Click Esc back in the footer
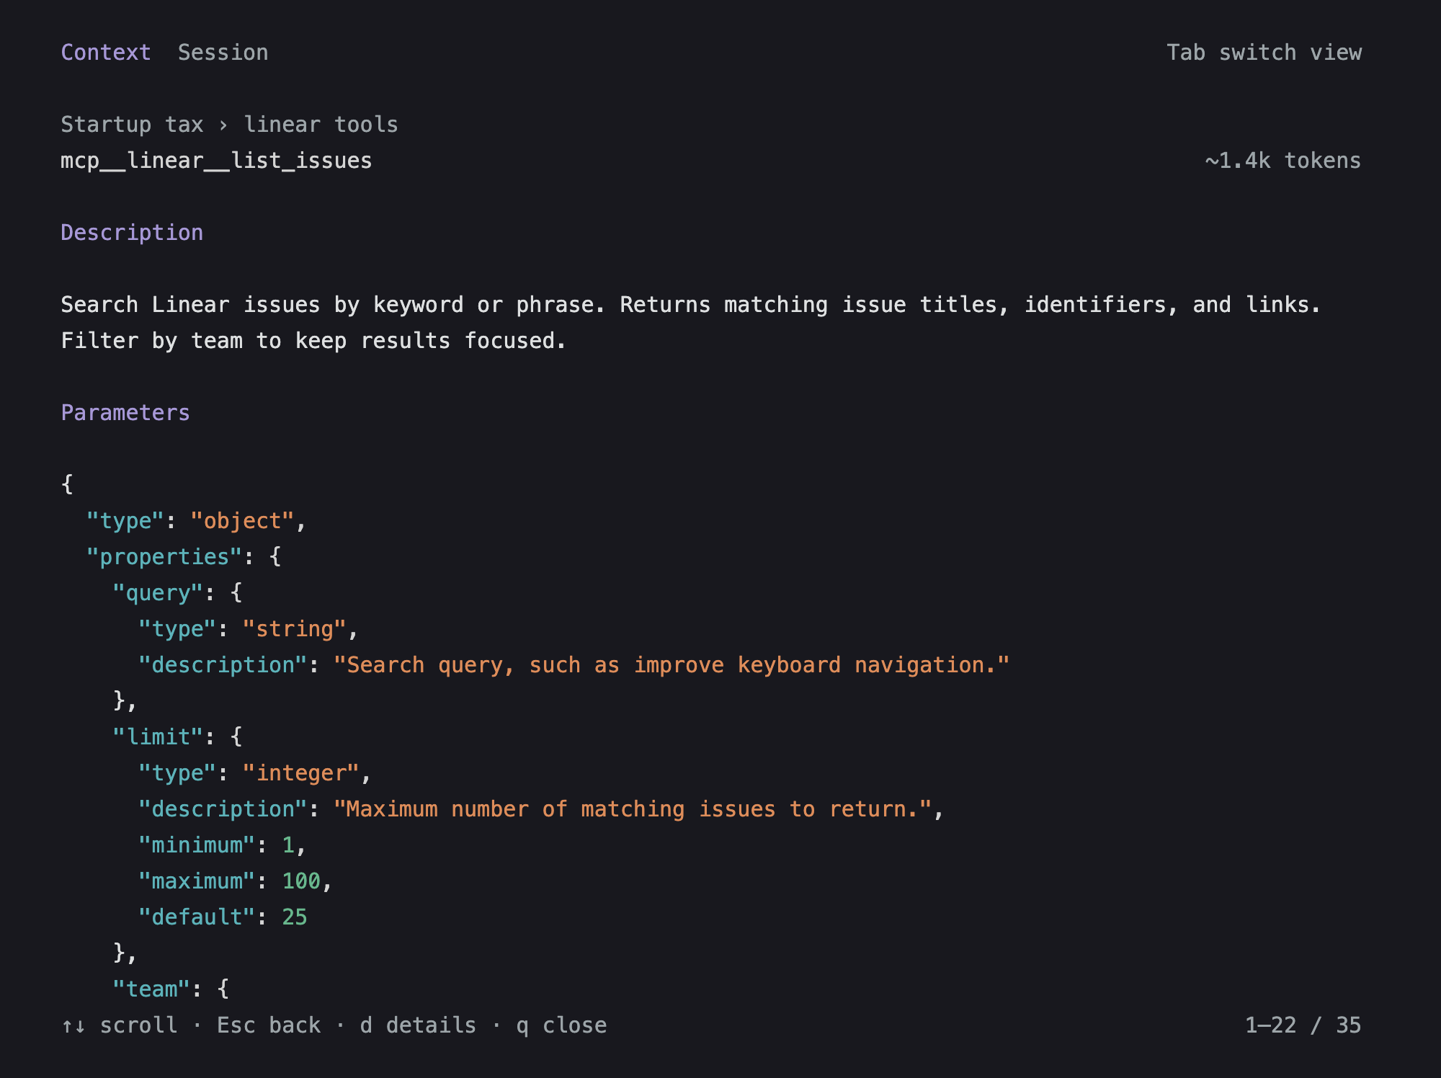 point(269,1025)
